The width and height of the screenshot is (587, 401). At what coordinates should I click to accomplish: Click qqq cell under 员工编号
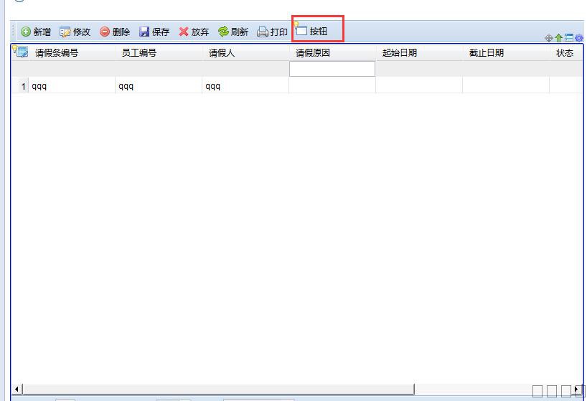(x=159, y=86)
